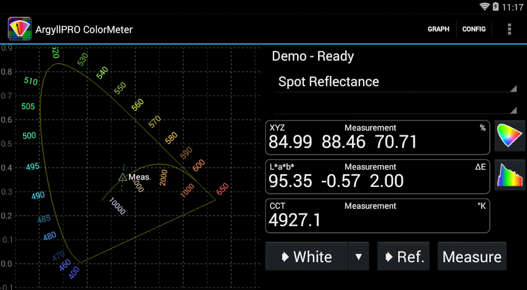
Task: Open the spectrum graph icon
Action: 510,175
